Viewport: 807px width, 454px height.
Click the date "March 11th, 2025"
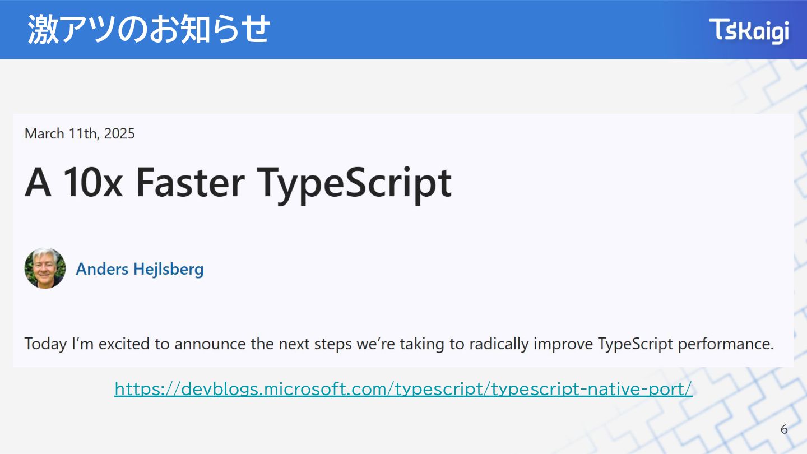click(80, 133)
